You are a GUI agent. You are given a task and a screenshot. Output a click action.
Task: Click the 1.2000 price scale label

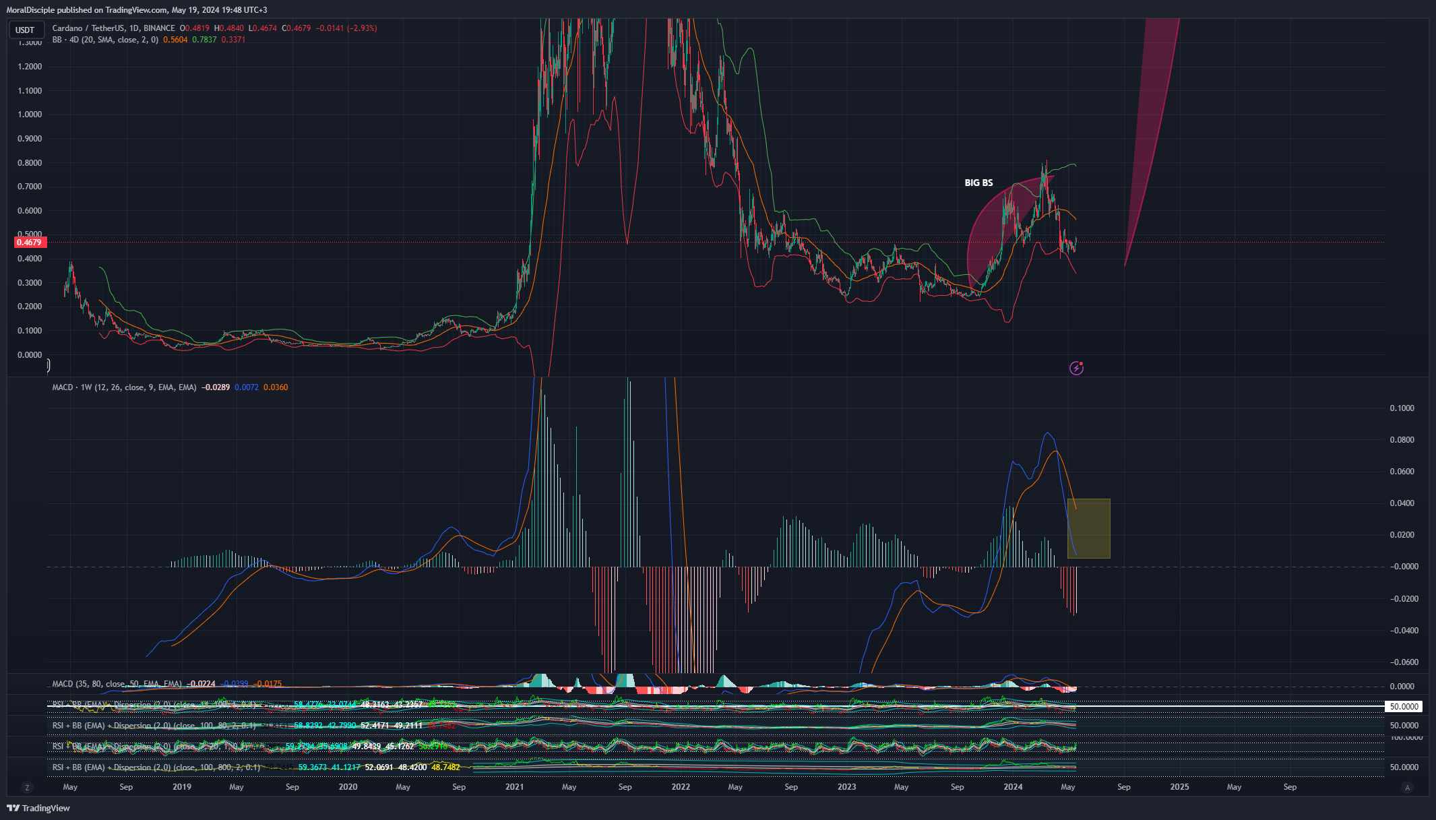(x=30, y=67)
